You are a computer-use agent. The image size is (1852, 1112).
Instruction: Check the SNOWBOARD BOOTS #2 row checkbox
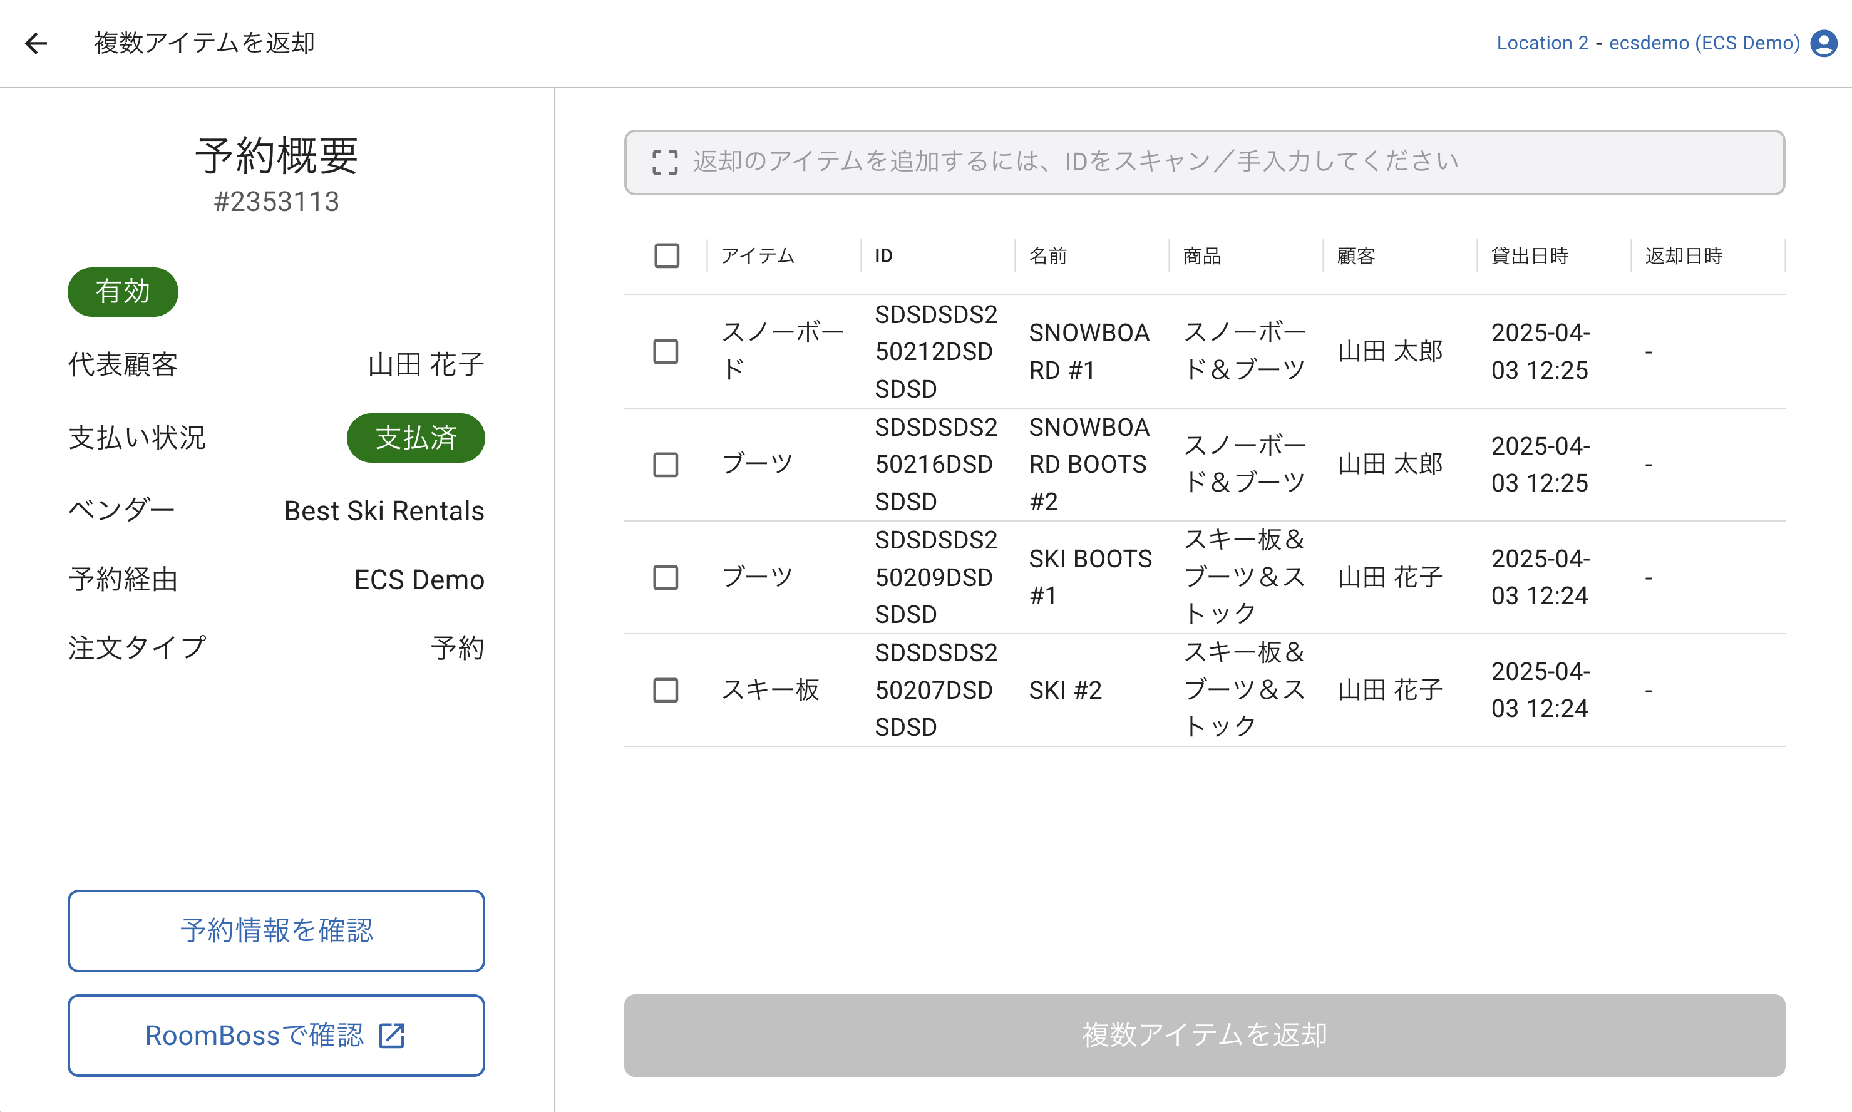(666, 465)
